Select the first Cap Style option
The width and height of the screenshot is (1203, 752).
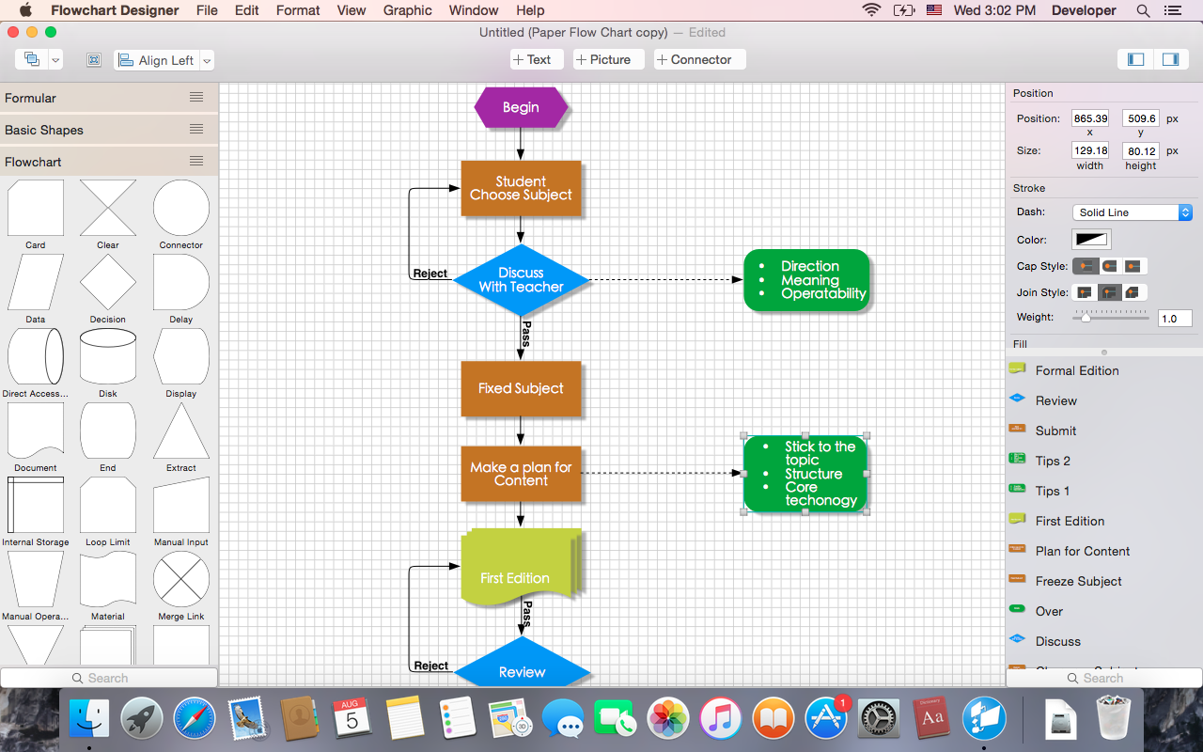coord(1086,266)
